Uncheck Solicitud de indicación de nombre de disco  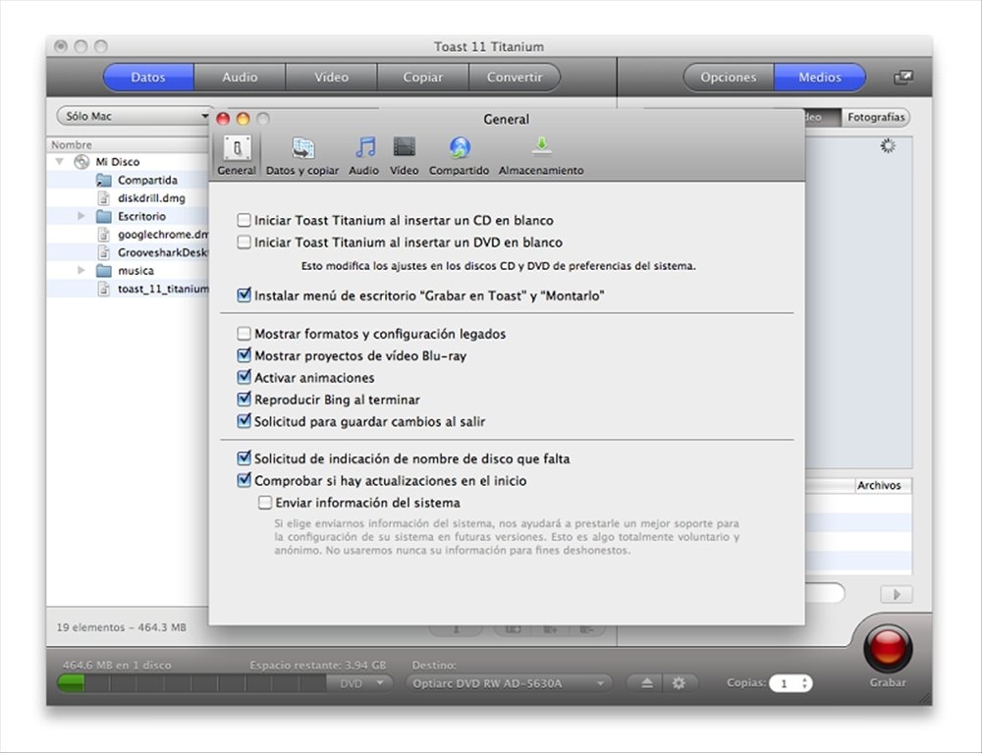pyautogui.click(x=245, y=458)
